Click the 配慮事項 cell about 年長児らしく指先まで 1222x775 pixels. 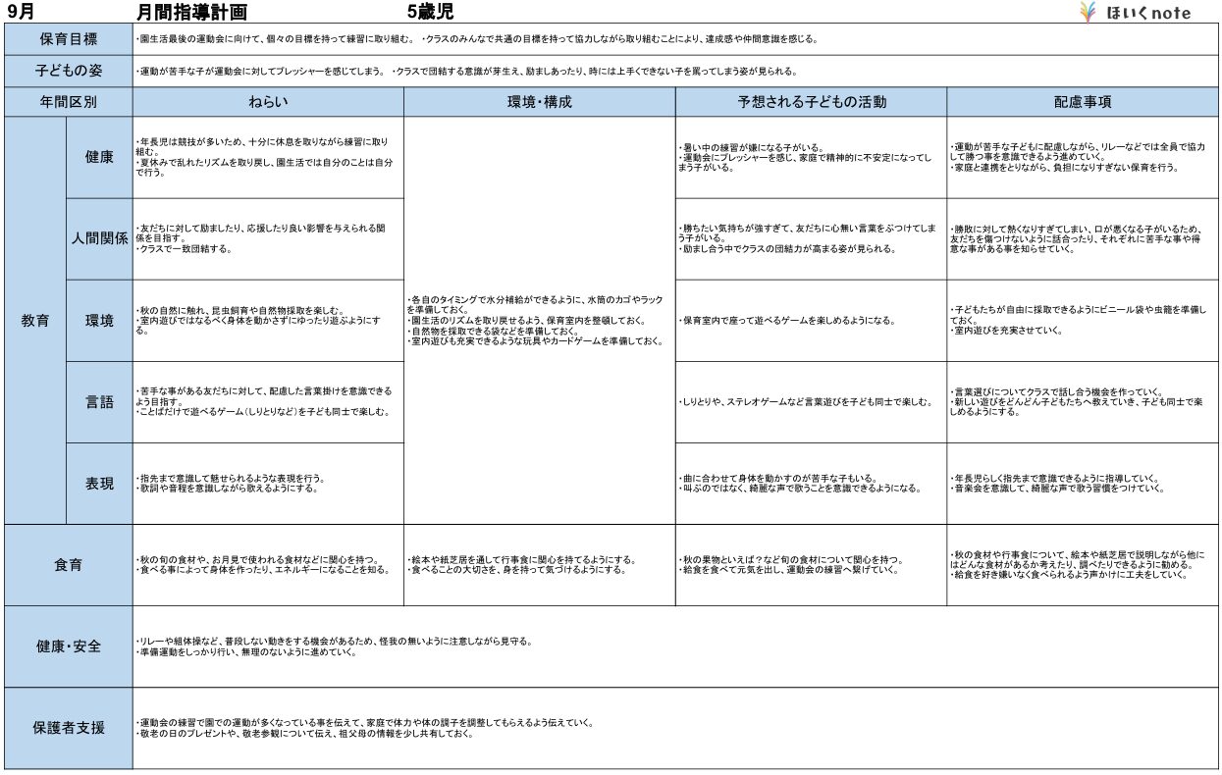[x=1083, y=484]
